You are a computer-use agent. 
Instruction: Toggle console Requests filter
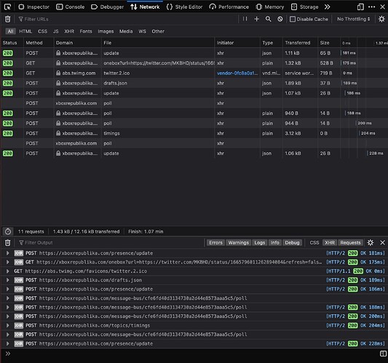[350, 242]
